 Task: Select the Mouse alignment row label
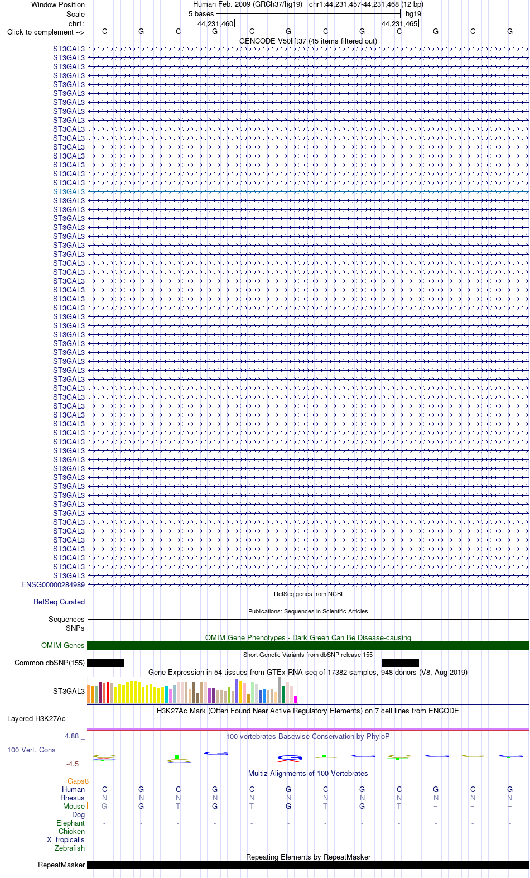coord(74,806)
